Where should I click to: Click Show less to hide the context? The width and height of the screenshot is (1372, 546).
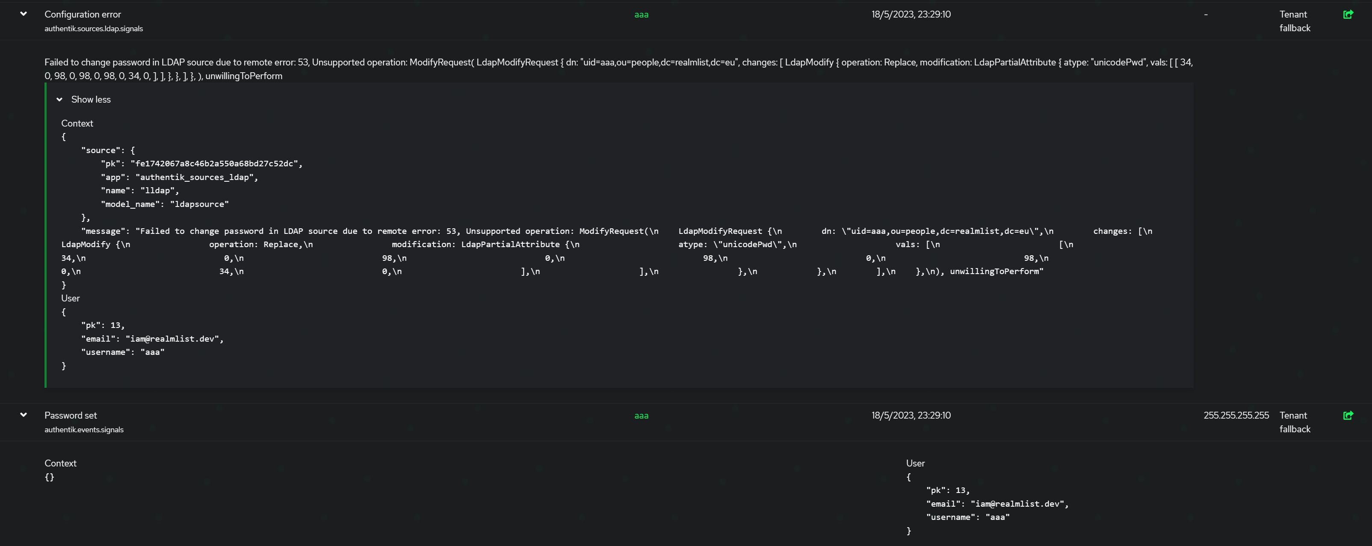[91, 99]
